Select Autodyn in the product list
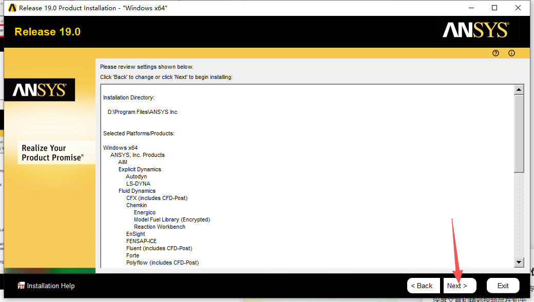The height and width of the screenshot is (302, 534). (x=136, y=176)
